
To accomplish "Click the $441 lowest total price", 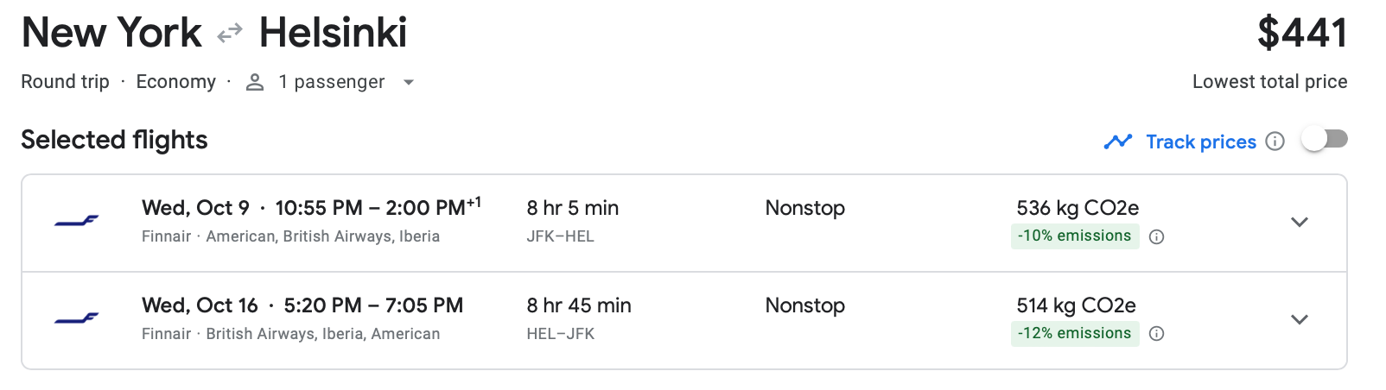I will (x=1302, y=33).
